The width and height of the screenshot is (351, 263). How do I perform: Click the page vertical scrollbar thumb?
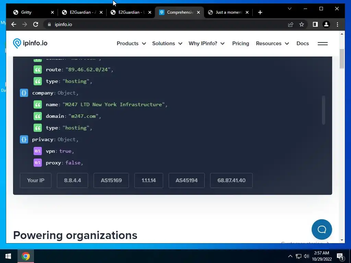(x=342, y=59)
